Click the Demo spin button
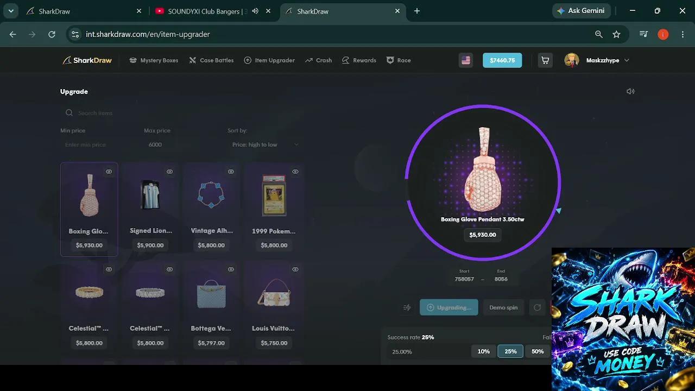This screenshot has height=391, width=695. pyautogui.click(x=503, y=307)
